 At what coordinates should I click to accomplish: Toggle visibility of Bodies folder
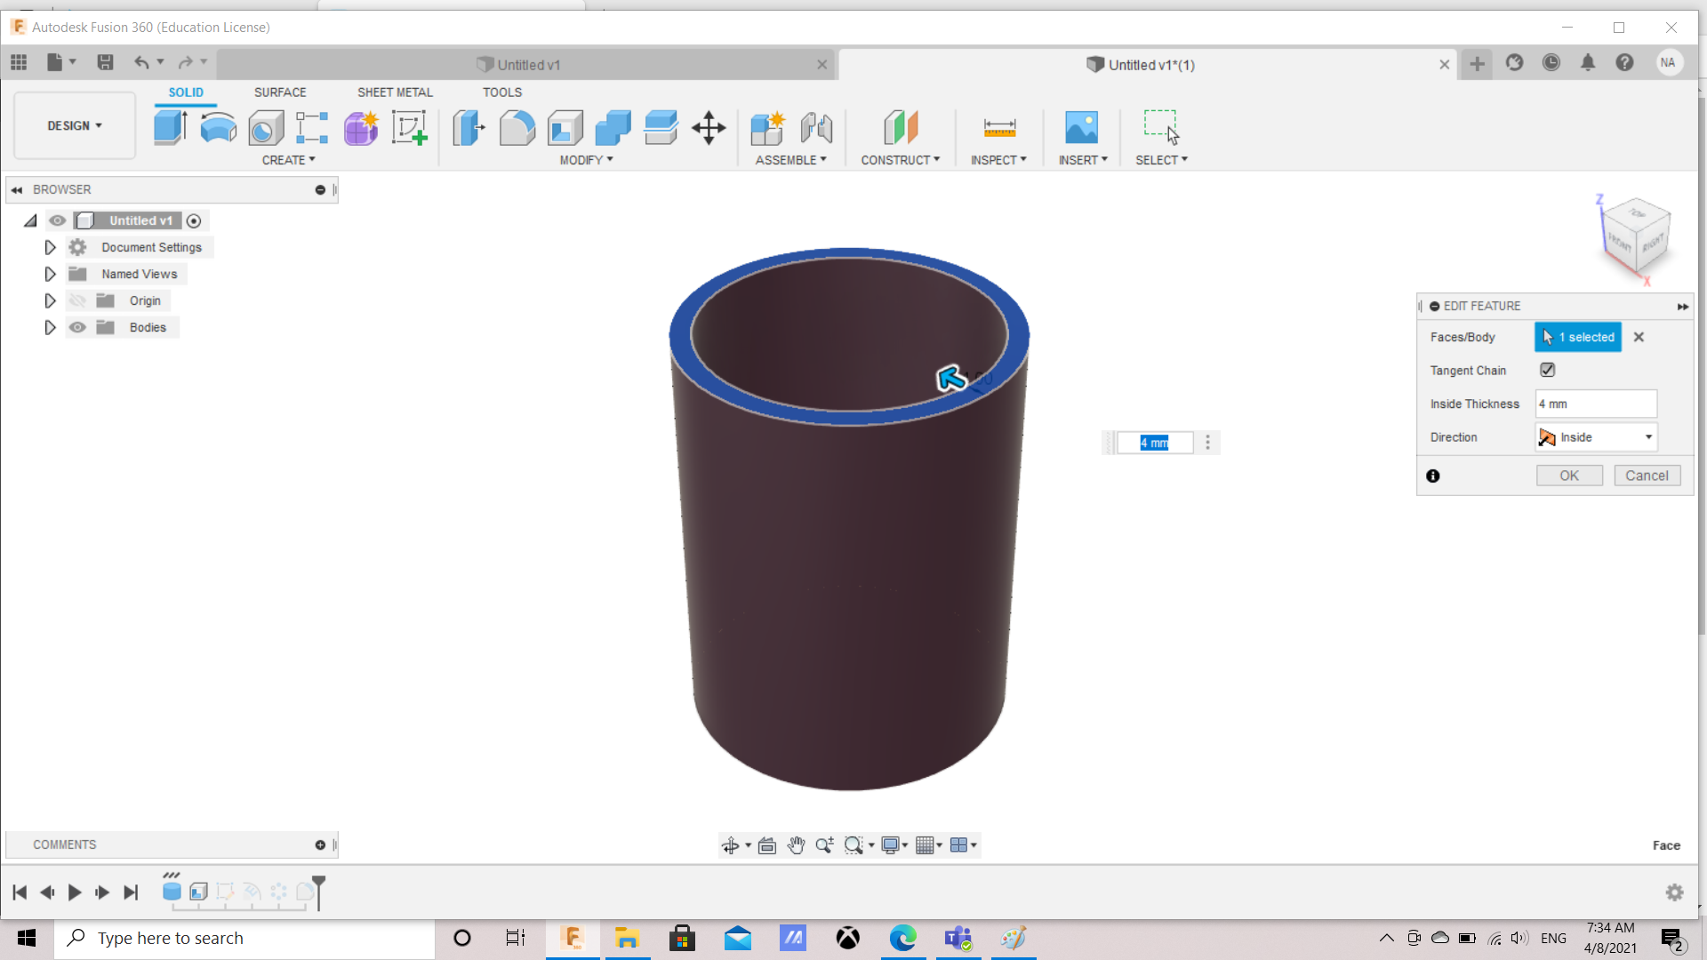(x=78, y=327)
